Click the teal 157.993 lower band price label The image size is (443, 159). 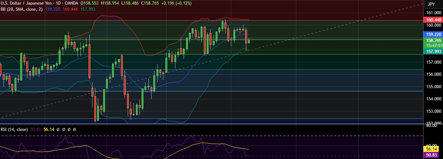click(x=433, y=52)
